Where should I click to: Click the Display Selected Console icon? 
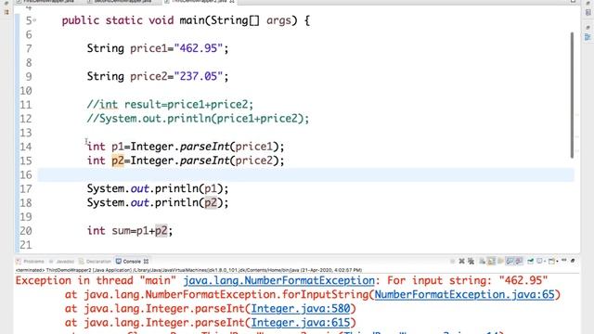pyautogui.click(x=539, y=261)
